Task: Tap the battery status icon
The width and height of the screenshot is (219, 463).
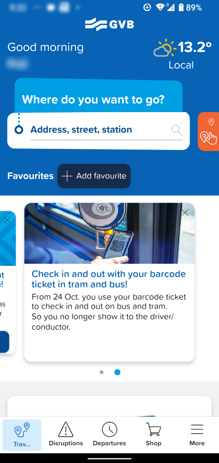Action: [x=181, y=7]
